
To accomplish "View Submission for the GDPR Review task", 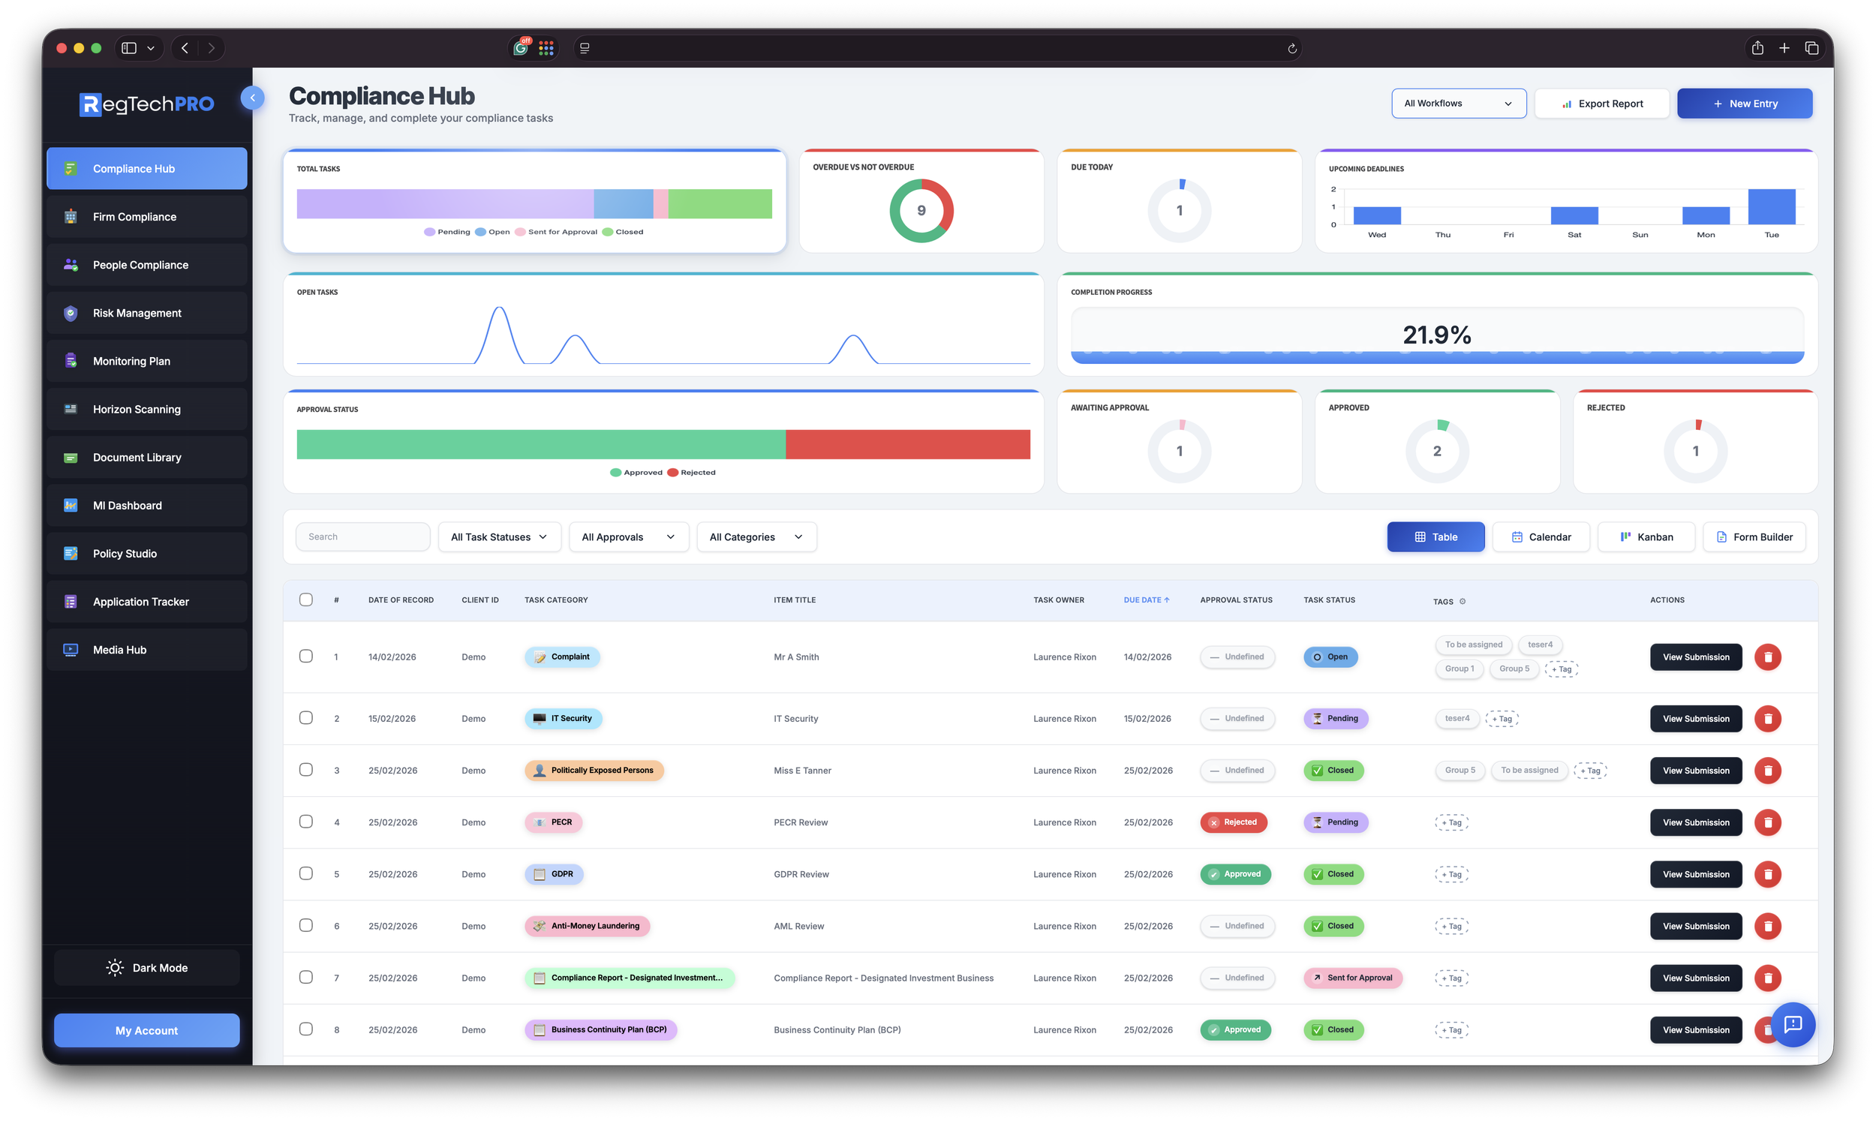I will click(1694, 874).
